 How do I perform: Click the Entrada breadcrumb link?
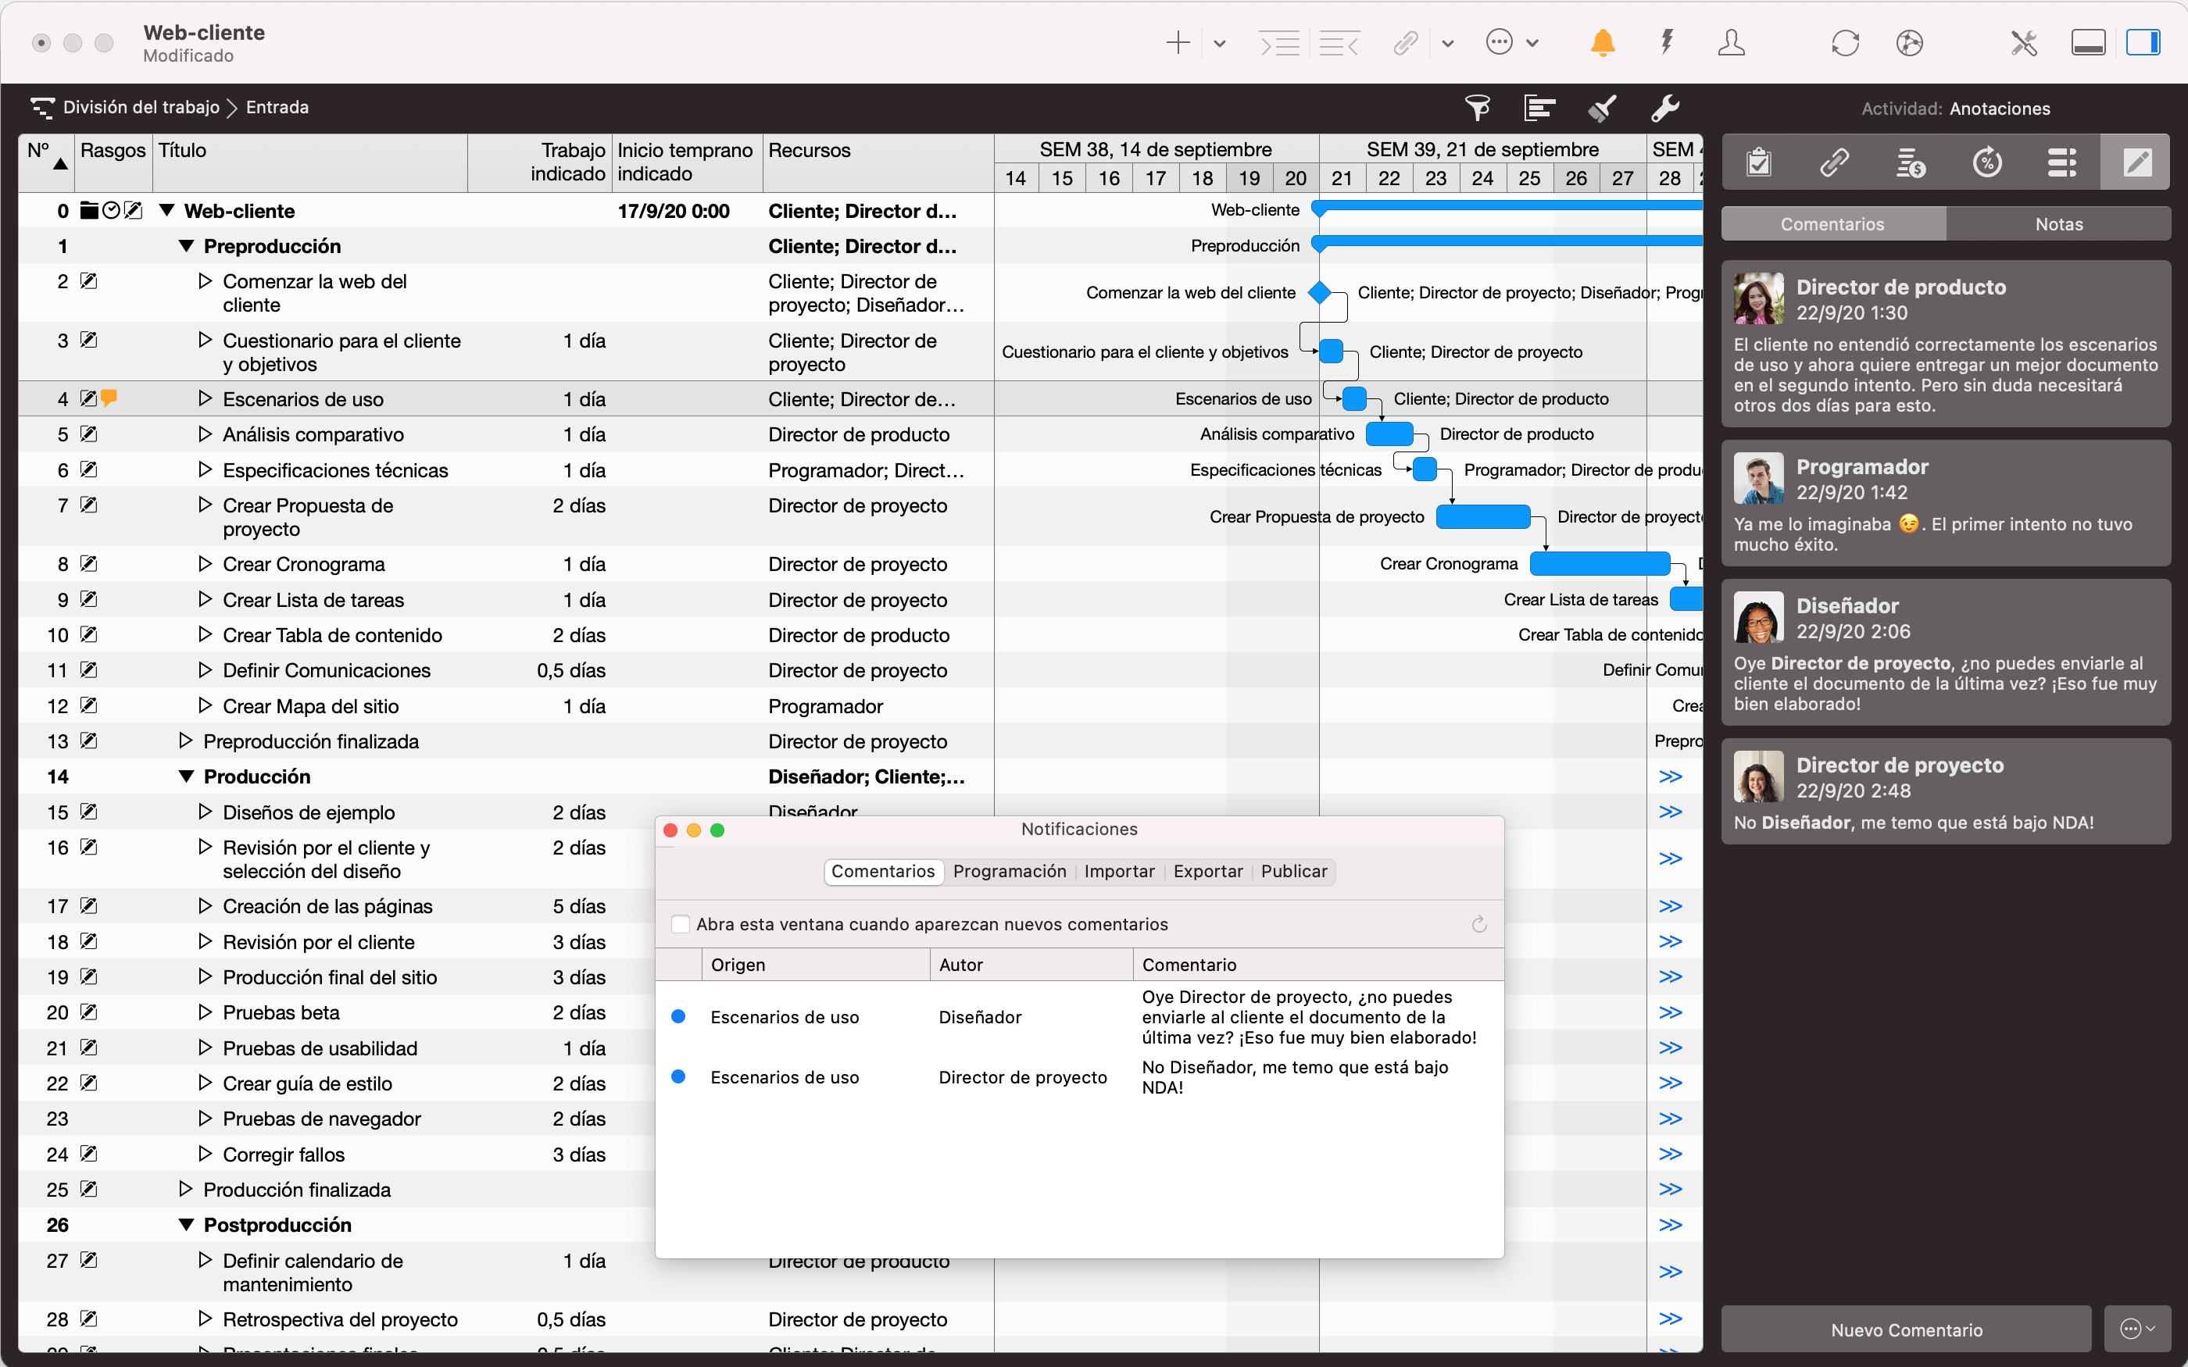point(277,108)
